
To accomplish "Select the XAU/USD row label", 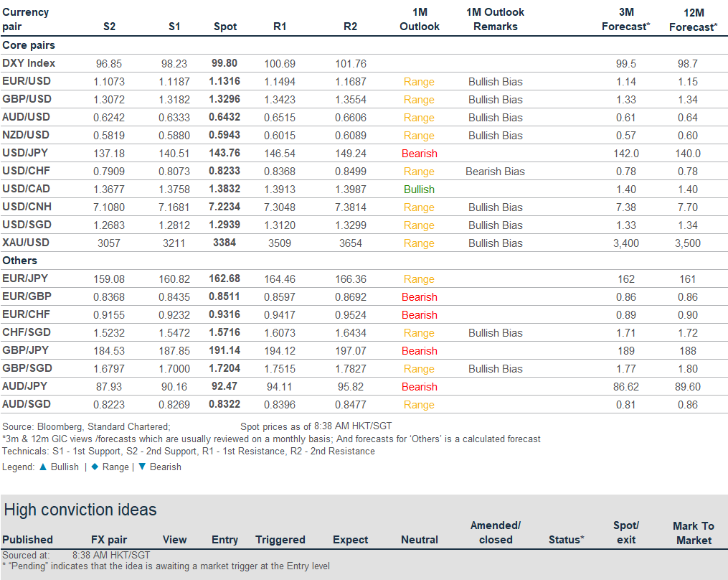I will point(26,242).
